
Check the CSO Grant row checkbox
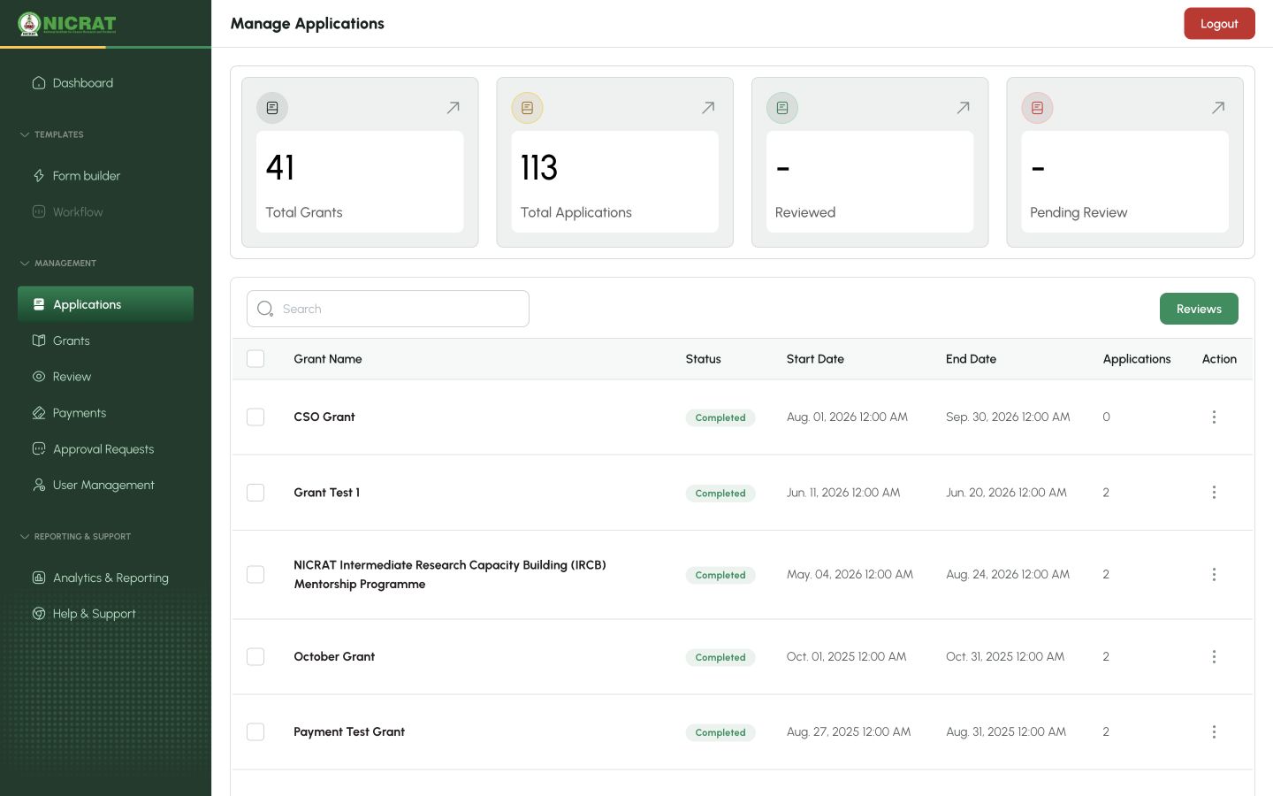[x=255, y=417]
